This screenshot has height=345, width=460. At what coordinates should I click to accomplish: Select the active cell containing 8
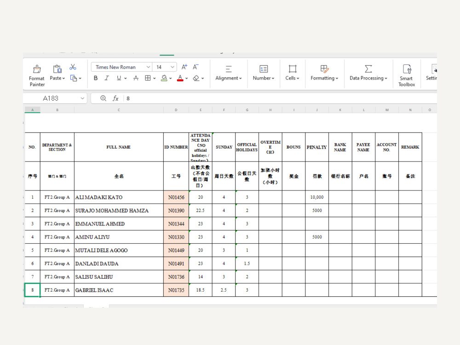32,290
